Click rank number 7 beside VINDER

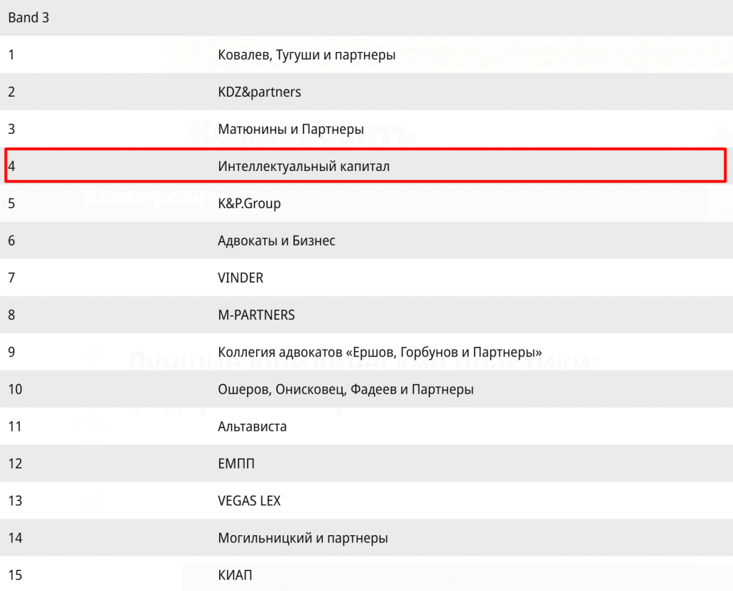pos(11,278)
